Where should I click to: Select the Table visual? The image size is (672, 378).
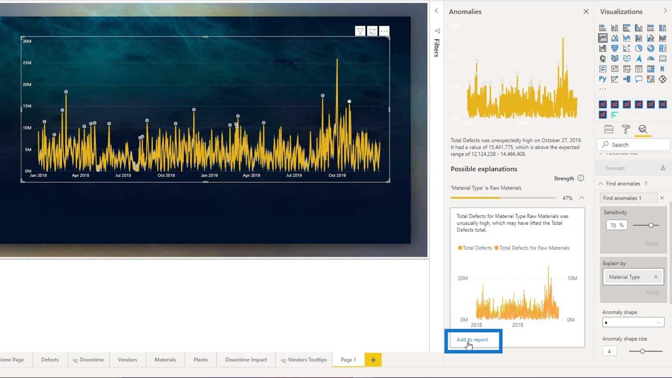point(638,68)
